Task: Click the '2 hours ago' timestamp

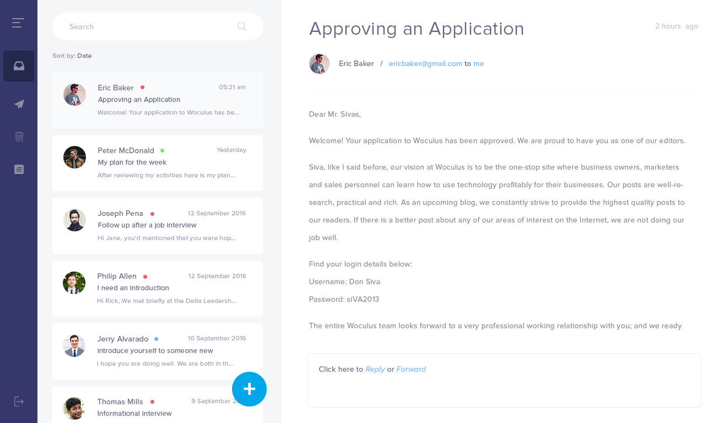Action: 676,26
